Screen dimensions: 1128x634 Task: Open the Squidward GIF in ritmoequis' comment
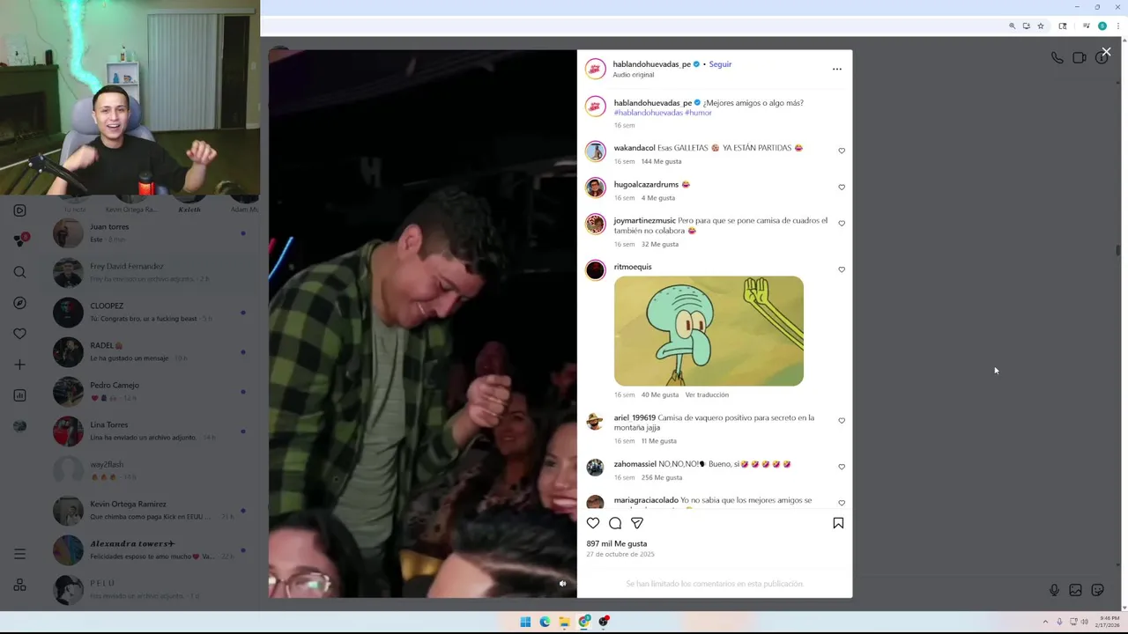point(709,331)
